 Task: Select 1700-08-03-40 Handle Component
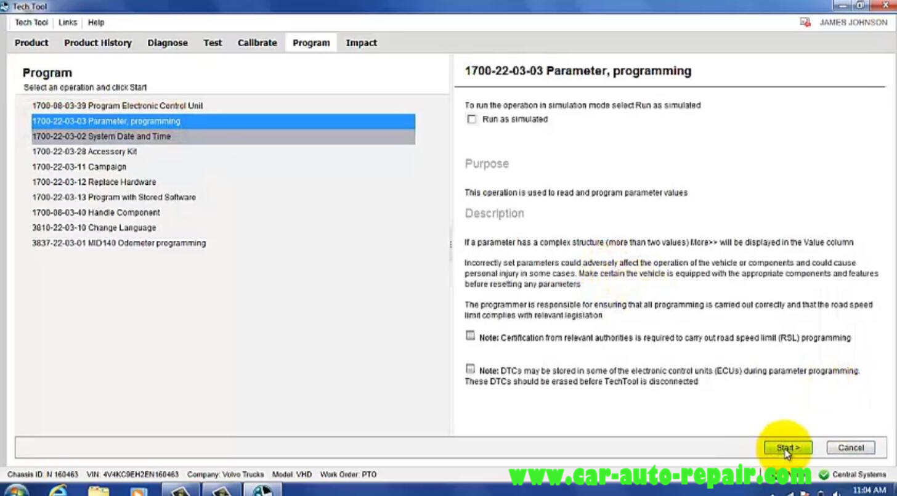click(223, 213)
